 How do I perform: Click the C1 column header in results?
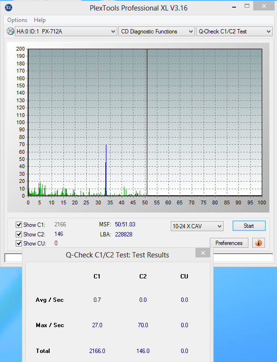tap(97, 277)
